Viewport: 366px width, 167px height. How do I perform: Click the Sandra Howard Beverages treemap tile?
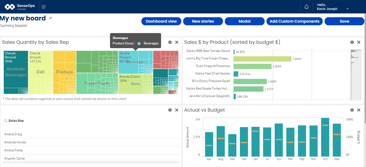click(x=128, y=62)
